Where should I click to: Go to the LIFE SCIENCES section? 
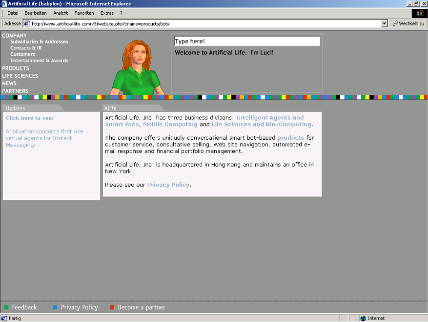coord(20,76)
